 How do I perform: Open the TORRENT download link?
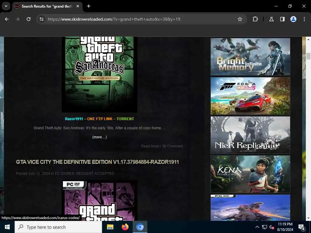point(125,119)
